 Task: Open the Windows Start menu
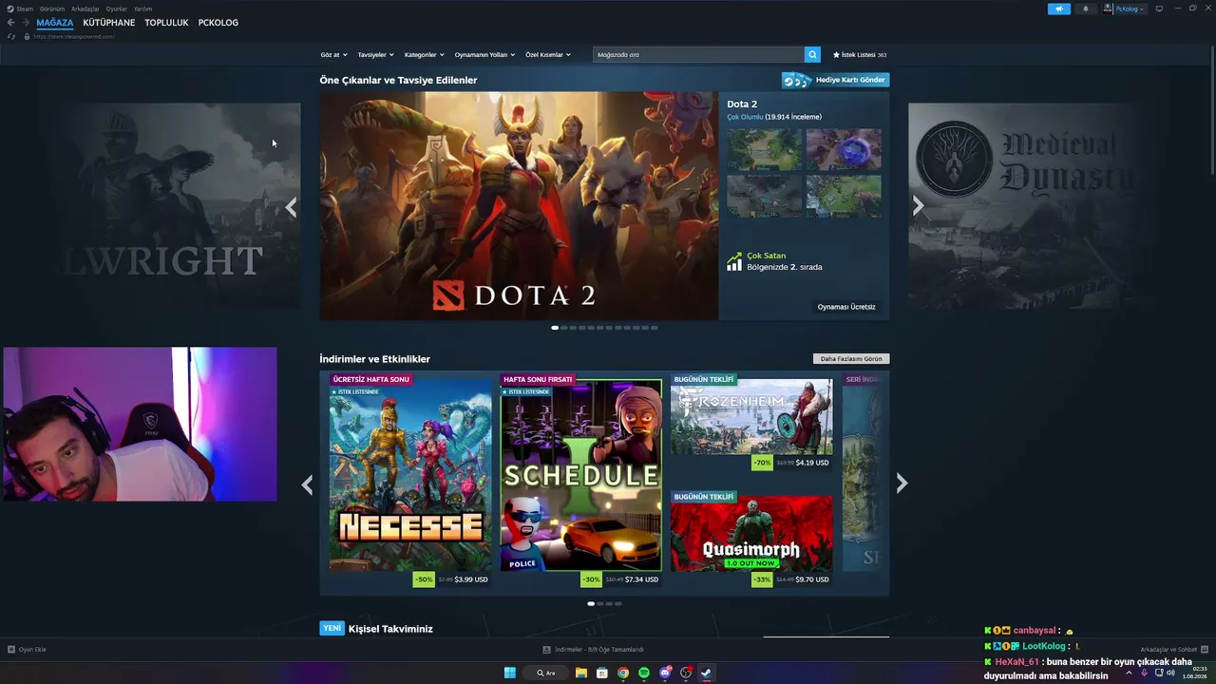510,673
